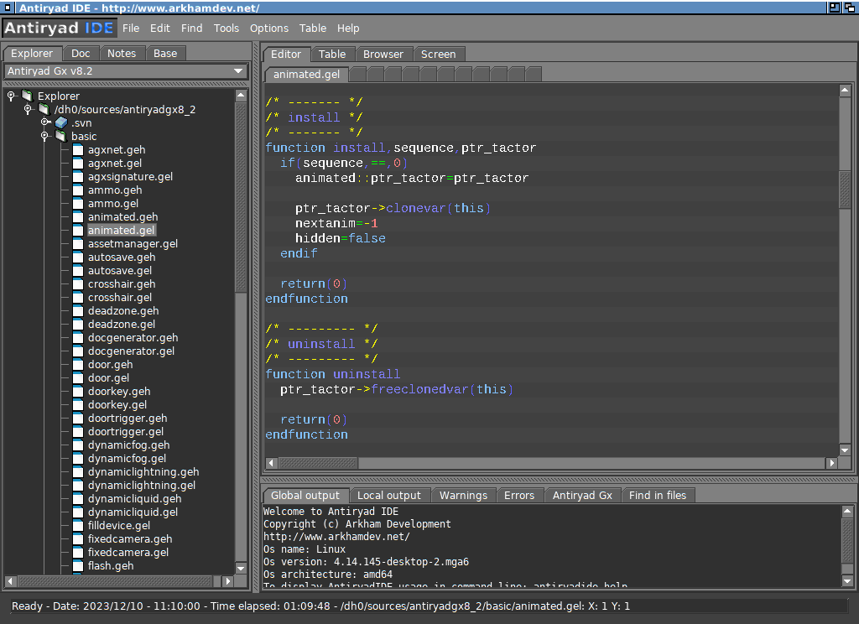Click the window zoom gadget in title bar

(x=835, y=8)
